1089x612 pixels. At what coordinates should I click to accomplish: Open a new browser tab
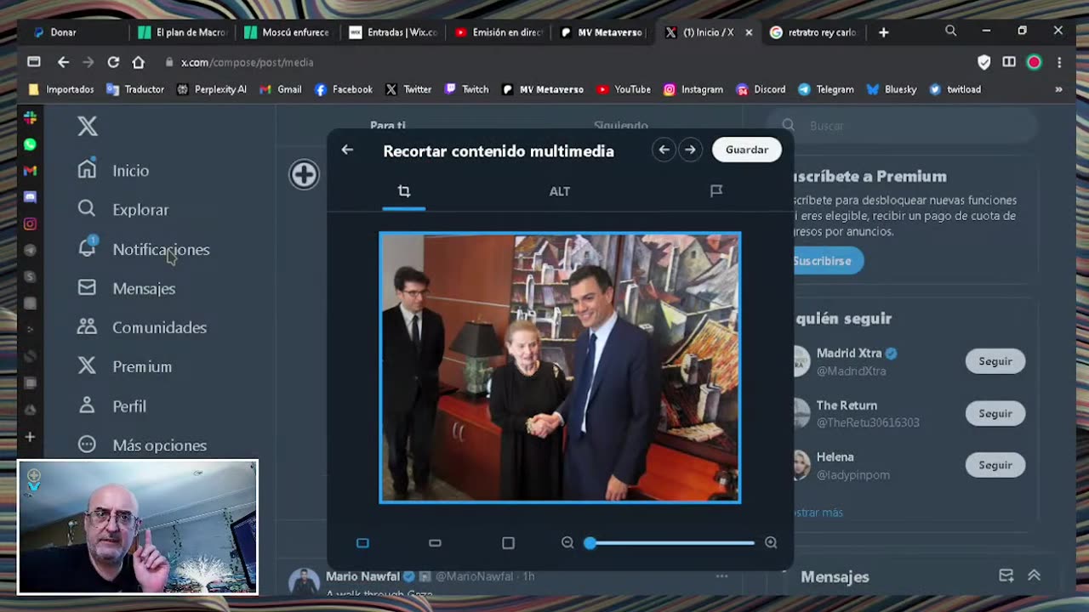[884, 32]
